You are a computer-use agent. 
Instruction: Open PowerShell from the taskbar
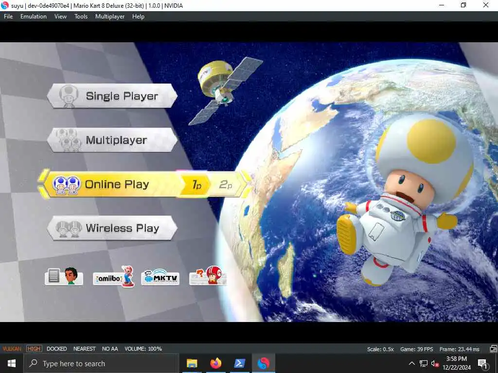(239, 363)
